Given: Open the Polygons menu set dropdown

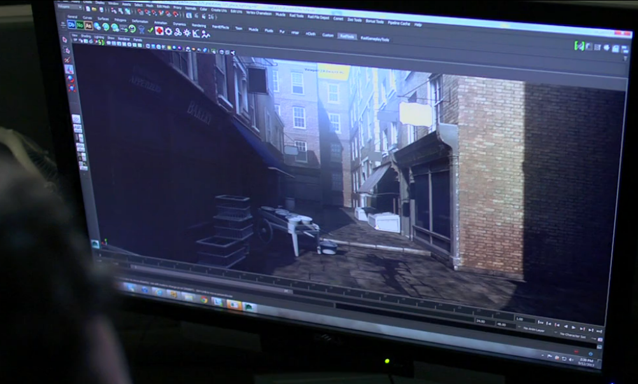Looking at the screenshot, I should (x=69, y=7).
